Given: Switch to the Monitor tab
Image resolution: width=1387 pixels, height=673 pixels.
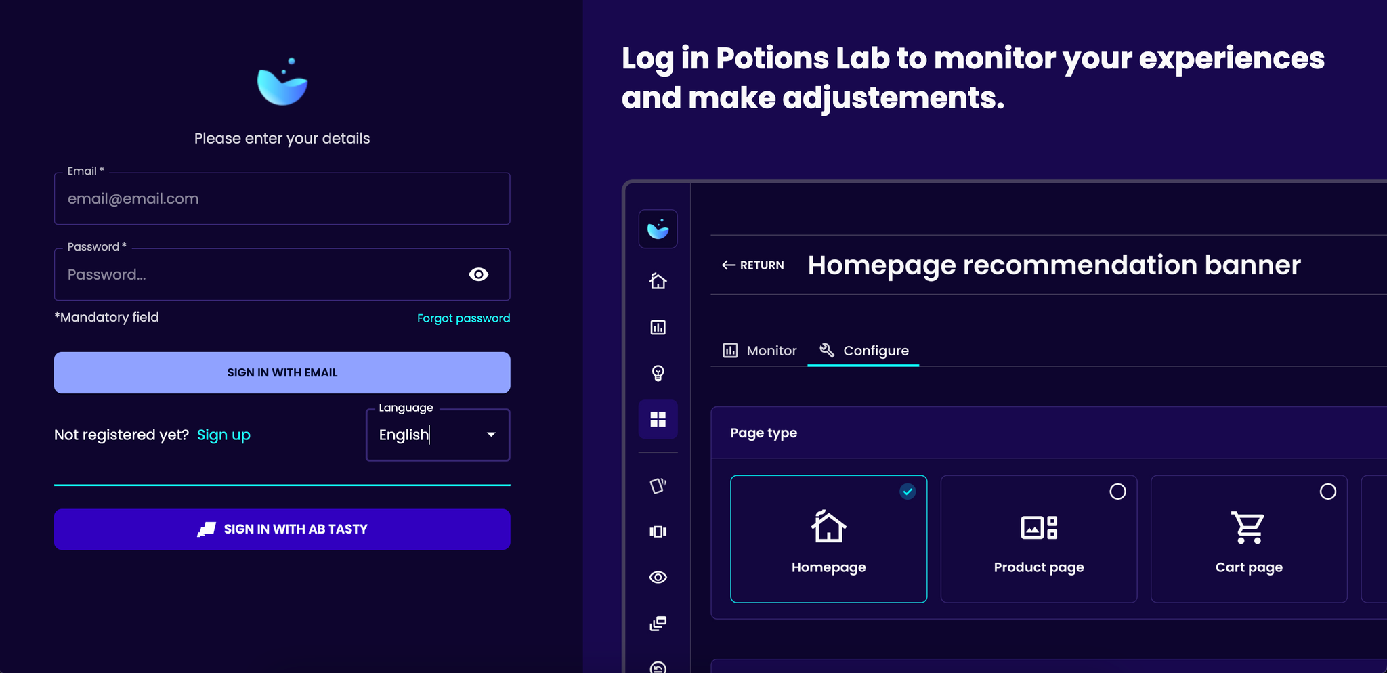Looking at the screenshot, I should click(x=759, y=351).
